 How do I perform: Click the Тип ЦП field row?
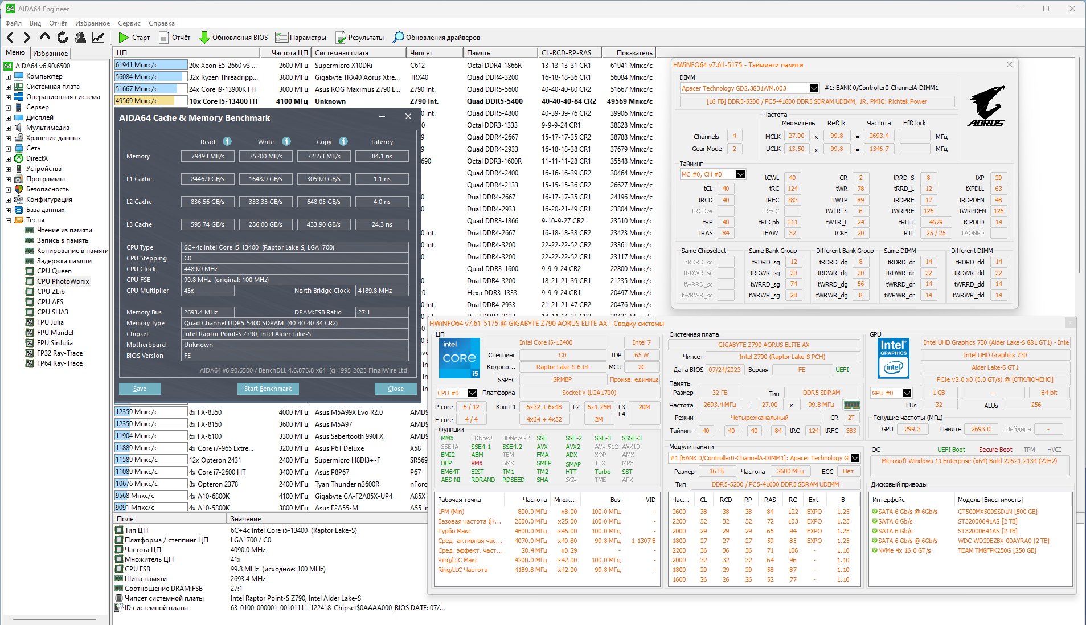click(x=270, y=530)
